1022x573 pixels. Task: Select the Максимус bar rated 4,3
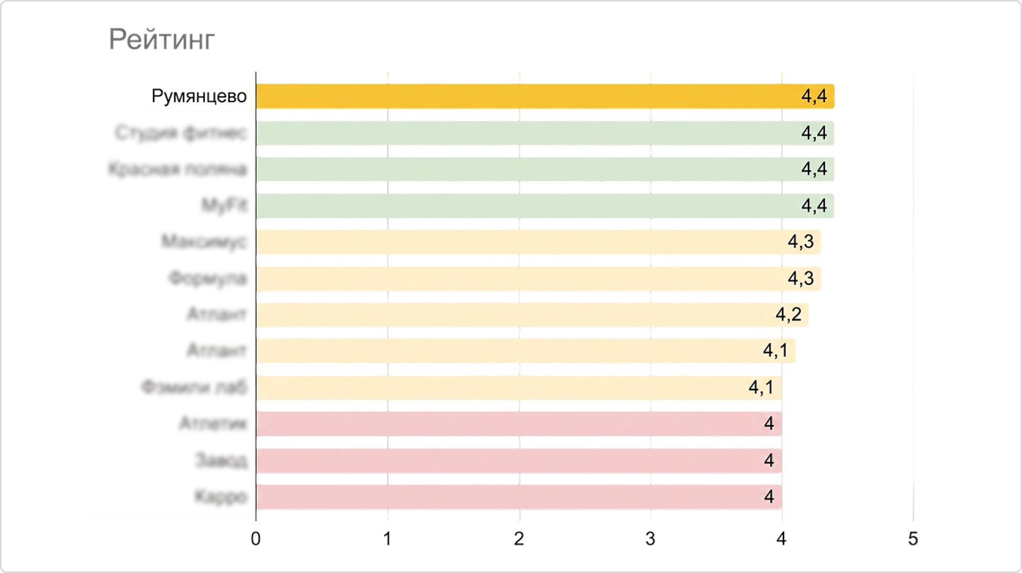coord(539,242)
